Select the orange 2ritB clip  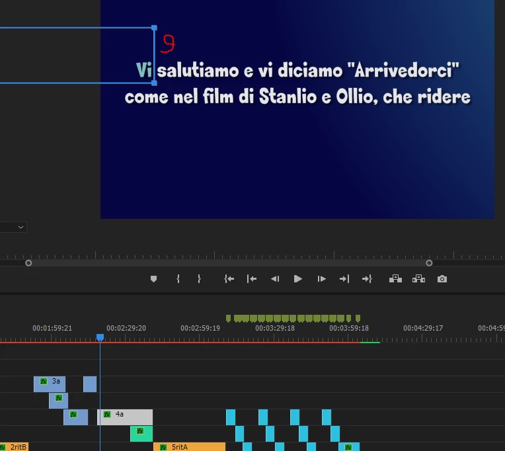14,447
